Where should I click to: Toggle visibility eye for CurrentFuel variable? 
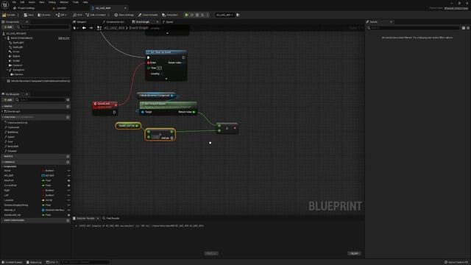click(x=68, y=185)
